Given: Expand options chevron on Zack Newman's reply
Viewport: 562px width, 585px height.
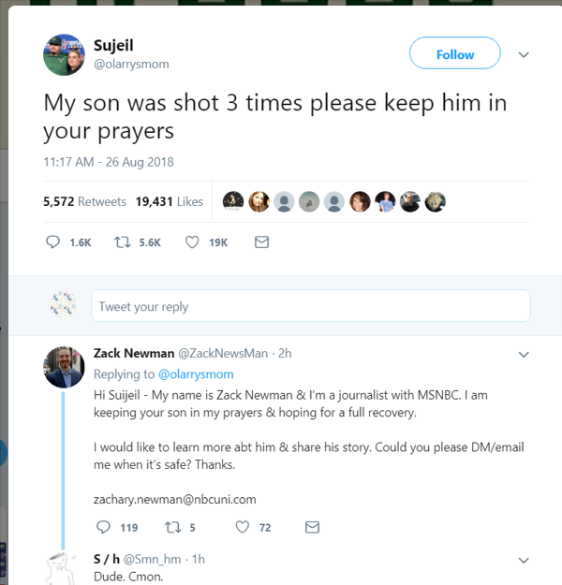Looking at the screenshot, I should pos(524,355).
